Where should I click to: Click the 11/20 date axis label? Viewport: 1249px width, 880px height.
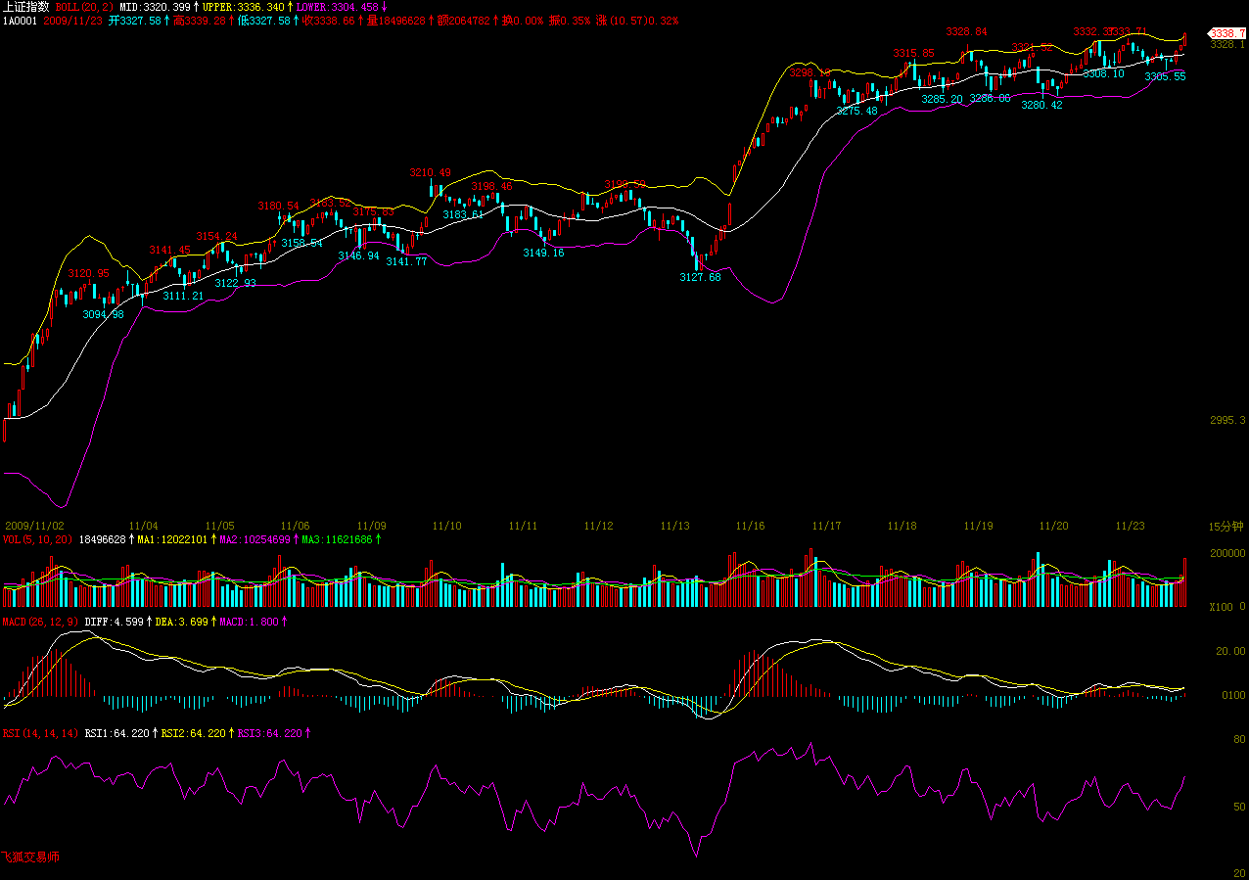coord(1053,526)
